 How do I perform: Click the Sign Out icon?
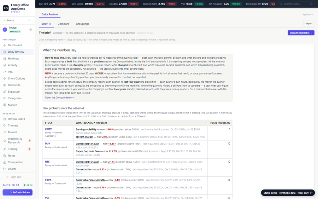tap(7, 177)
